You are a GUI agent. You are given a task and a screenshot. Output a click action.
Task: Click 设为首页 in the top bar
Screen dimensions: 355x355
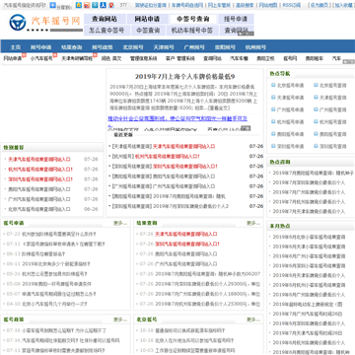pyautogui.click(x=319, y=5)
